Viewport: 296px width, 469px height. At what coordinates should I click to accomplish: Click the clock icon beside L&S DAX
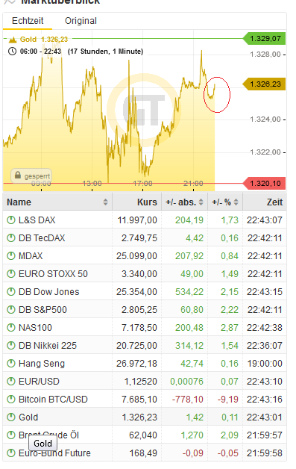[11, 220]
